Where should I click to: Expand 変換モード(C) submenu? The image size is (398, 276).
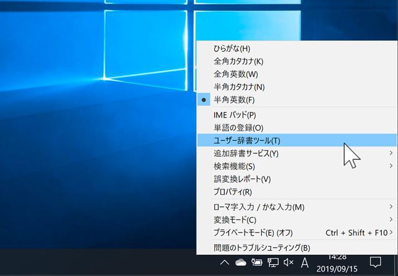click(x=297, y=220)
